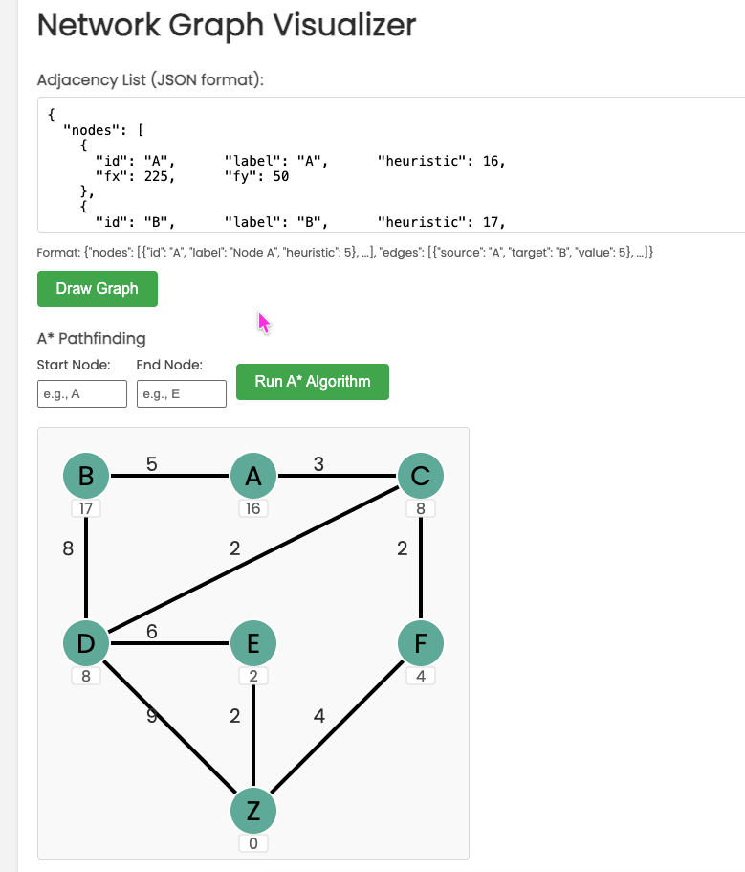745x872 pixels.
Task: Click heuristic badge 17 under node B
Action: tap(86, 509)
